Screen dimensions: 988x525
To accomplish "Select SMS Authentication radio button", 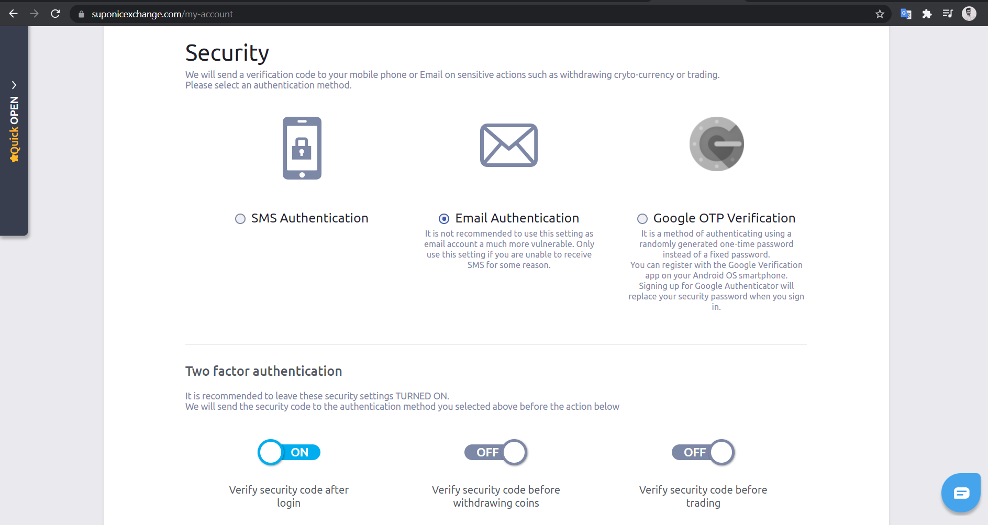I will (240, 219).
